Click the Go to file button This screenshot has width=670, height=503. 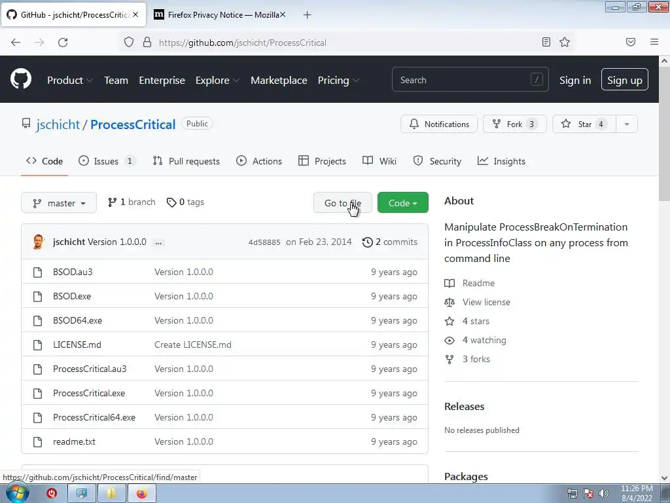(x=343, y=203)
